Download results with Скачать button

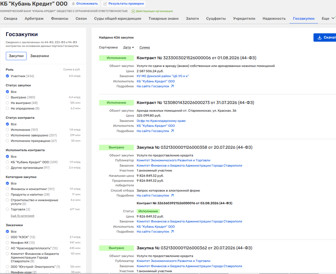pos(325,38)
